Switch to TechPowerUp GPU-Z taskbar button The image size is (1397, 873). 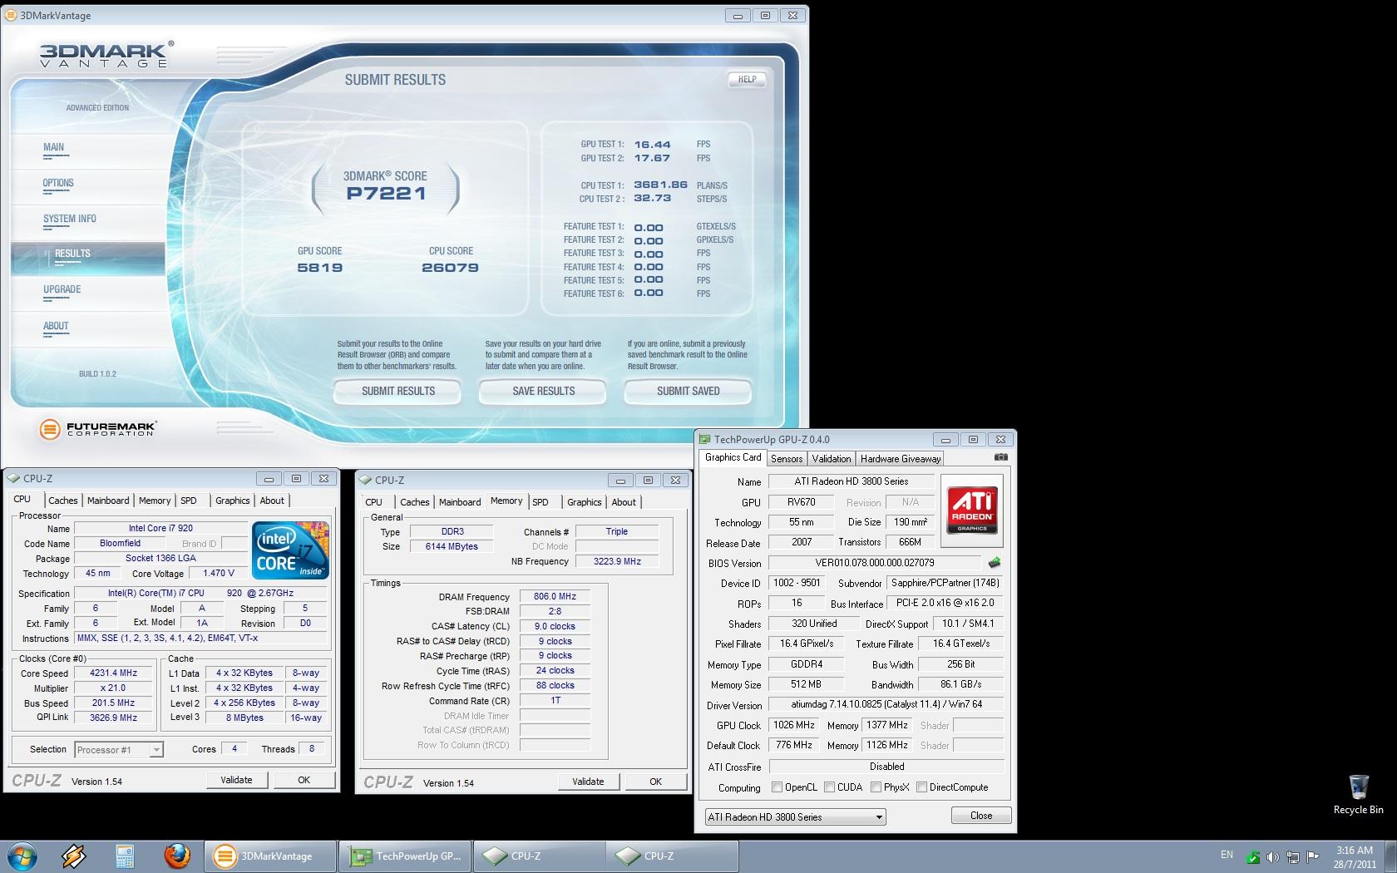[x=405, y=856]
